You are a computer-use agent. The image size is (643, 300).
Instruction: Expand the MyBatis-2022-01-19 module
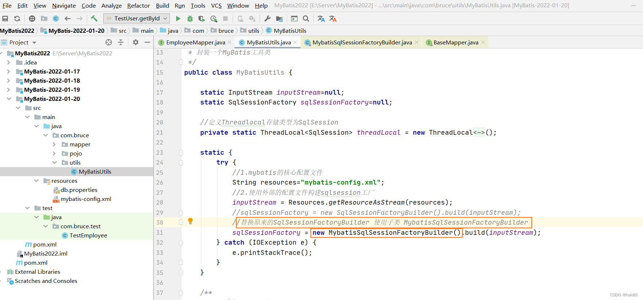(x=8, y=90)
